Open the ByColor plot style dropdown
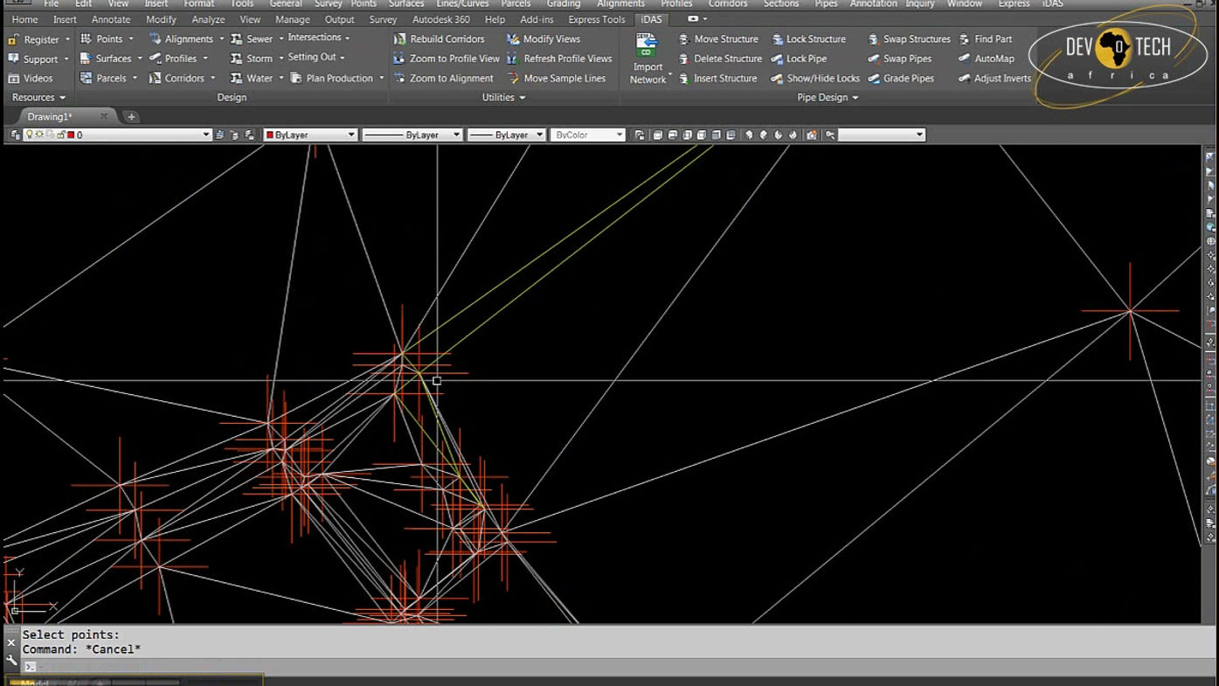Image resolution: width=1219 pixels, height=686 pixels. (587, 135)
